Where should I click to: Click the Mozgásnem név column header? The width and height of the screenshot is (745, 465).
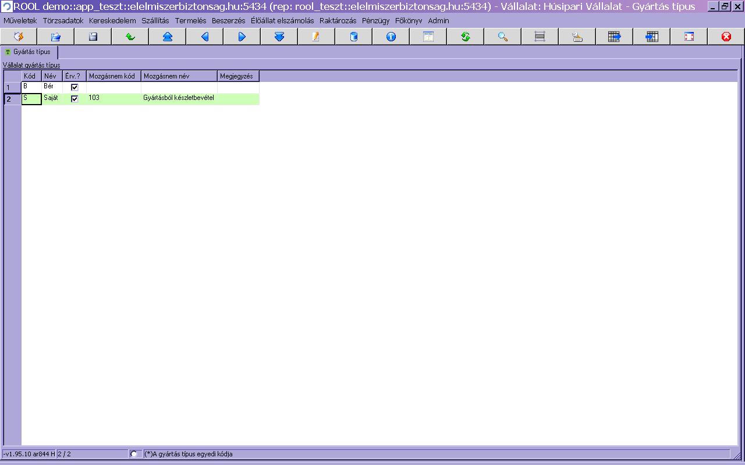click(x=179, y=76)
